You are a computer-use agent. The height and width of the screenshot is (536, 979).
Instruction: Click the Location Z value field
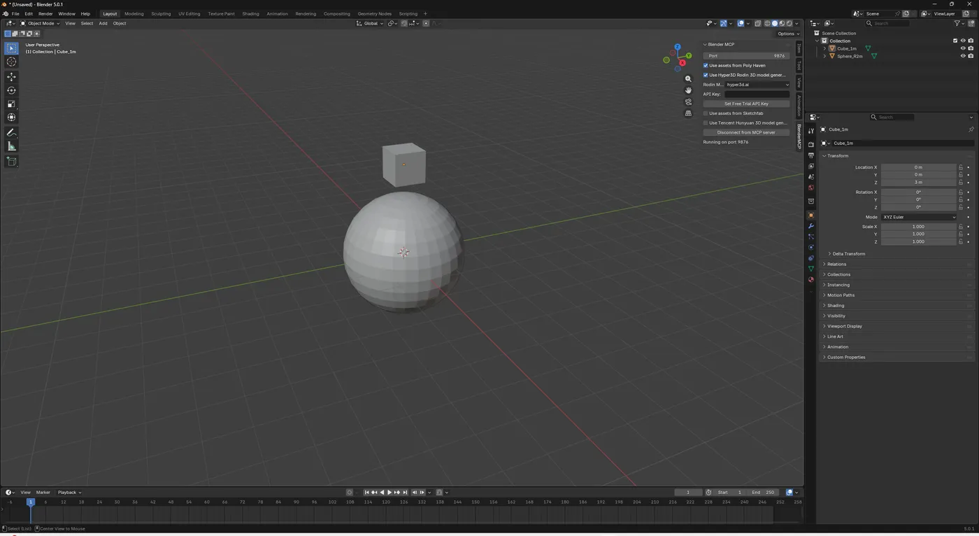917,183
